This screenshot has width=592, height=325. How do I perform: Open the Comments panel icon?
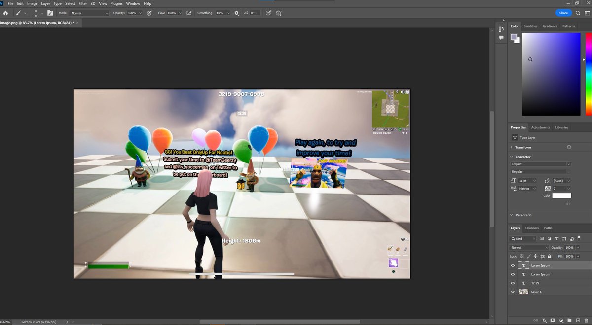(x=501, y=38)
